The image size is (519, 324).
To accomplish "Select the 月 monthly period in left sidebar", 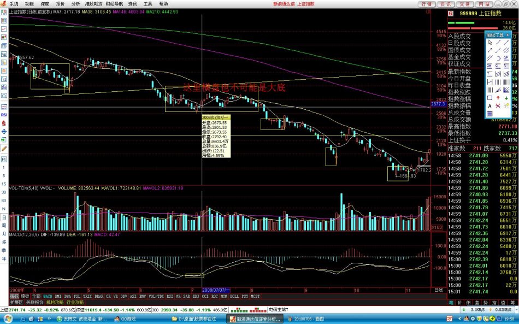I will pyautogui.click(x=4, y=234).
